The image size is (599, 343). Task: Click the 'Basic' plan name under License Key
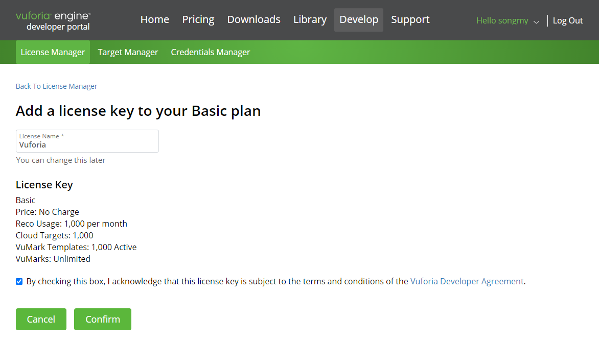tap(26, 200)
